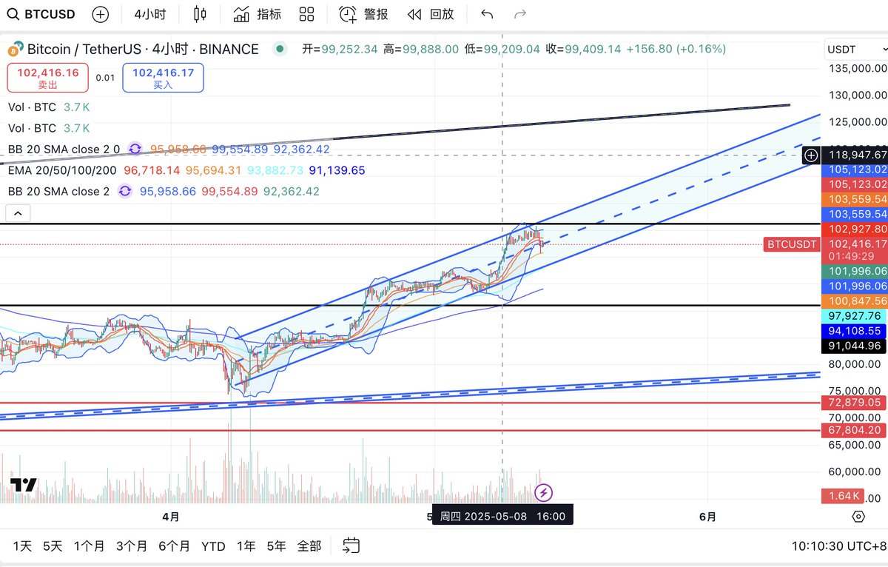Click the green market status dot
This screenshot has height=567, width=888.
click(279, 49)
